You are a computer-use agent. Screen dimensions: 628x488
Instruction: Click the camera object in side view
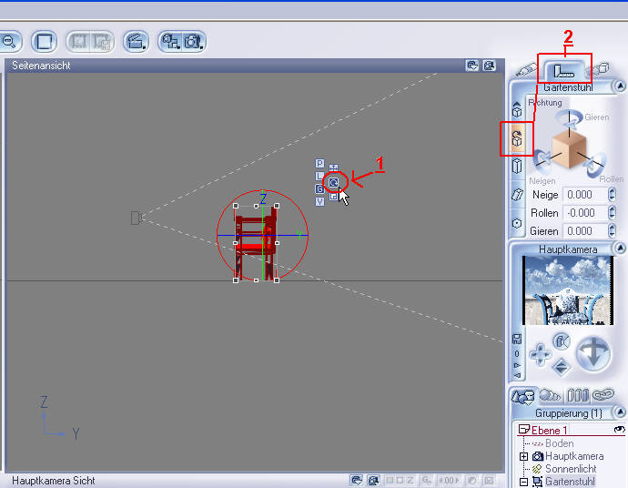[137, 218]
